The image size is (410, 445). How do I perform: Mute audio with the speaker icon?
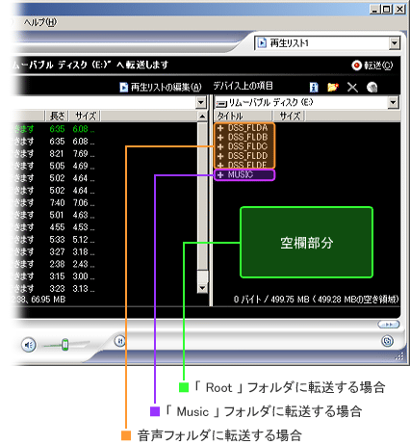[x=29, y=345]
